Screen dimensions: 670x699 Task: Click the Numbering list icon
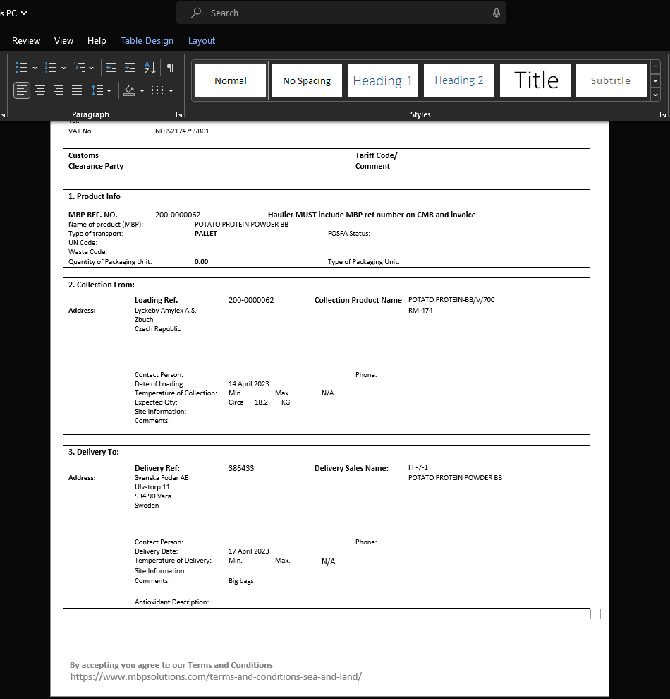50,68
